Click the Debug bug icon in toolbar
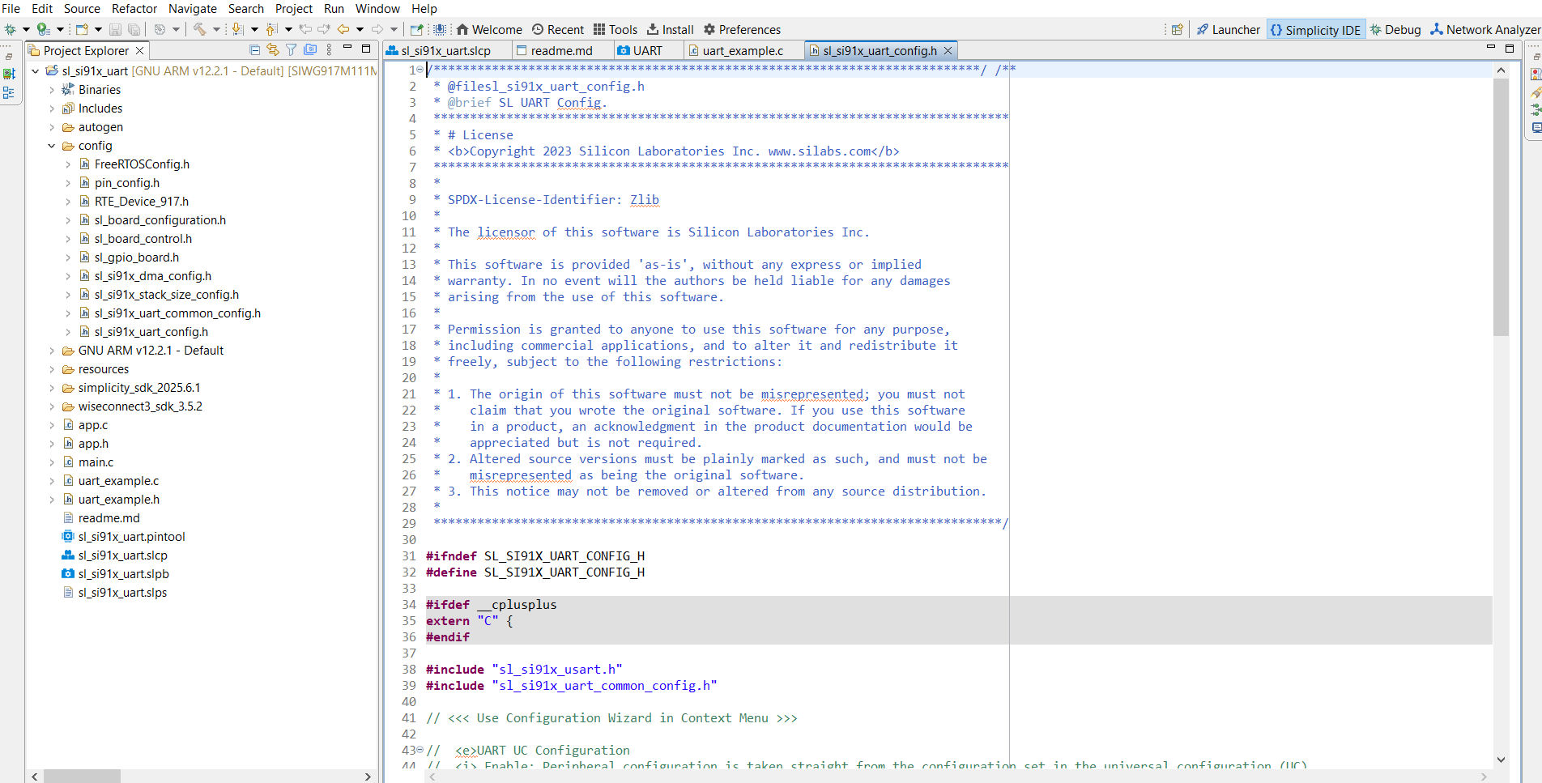This screenshot has height=783, width=1542. 11,29
